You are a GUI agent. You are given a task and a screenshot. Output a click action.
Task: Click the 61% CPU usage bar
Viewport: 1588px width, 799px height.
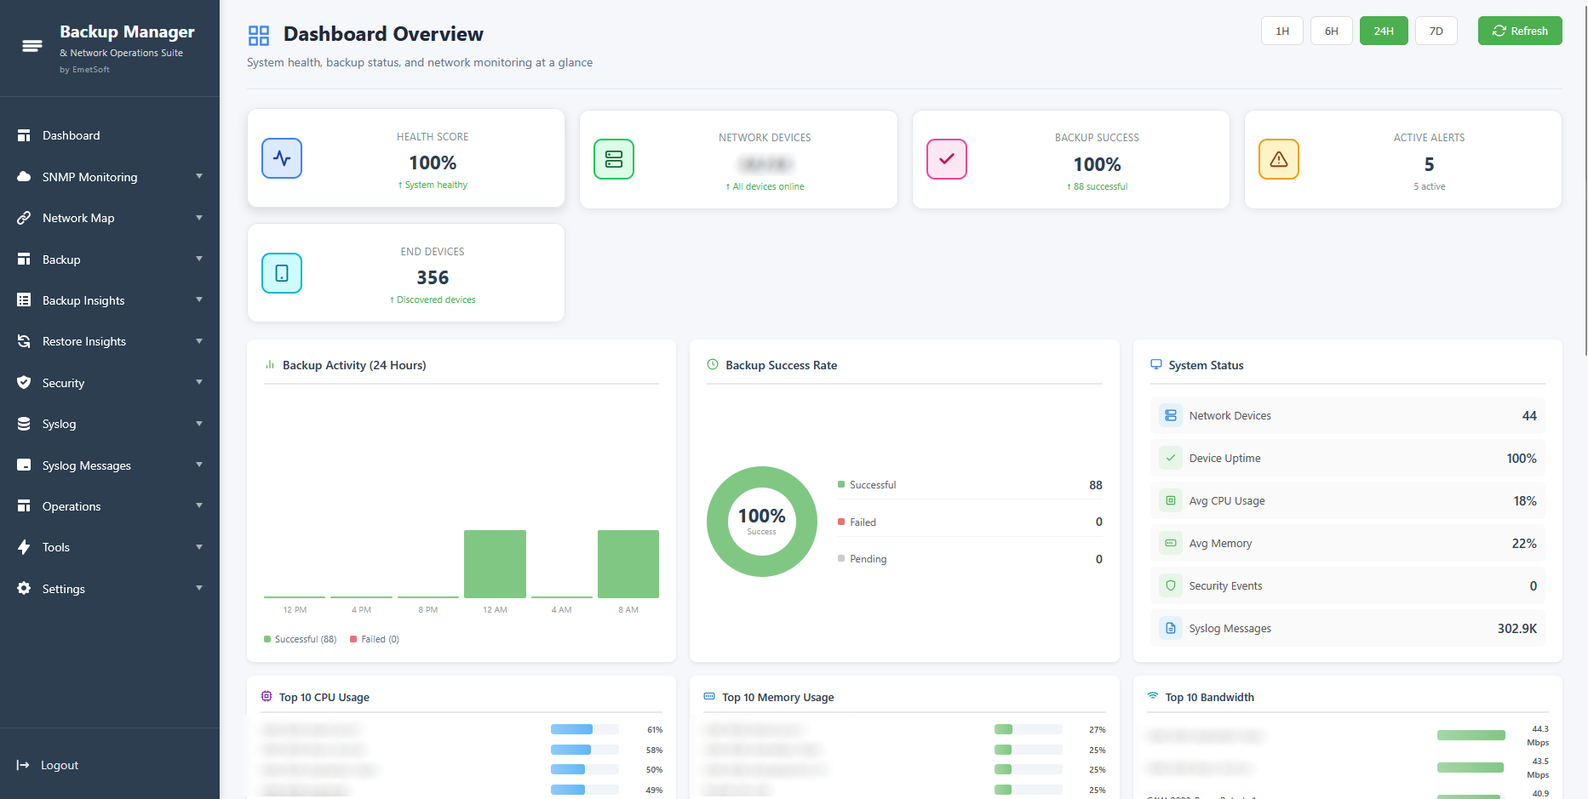tap(584, 729)
